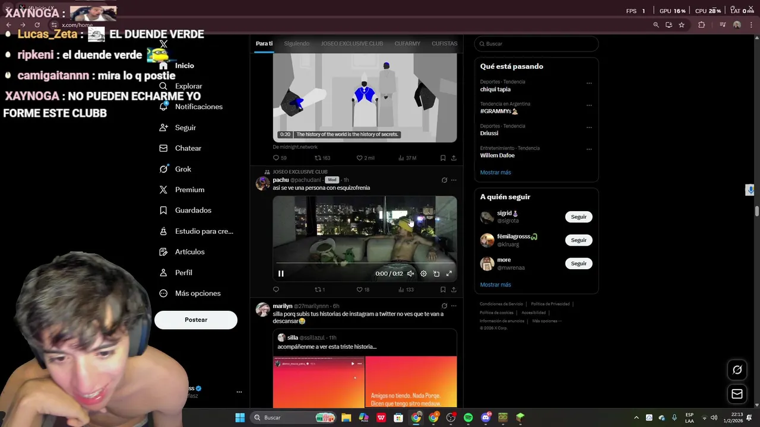Image resolution: width=760 pixels, height=427 pixels.
Task: Open picture-in-picture on the pachu video
Action: pyautogui.click(x=436, y=273)
